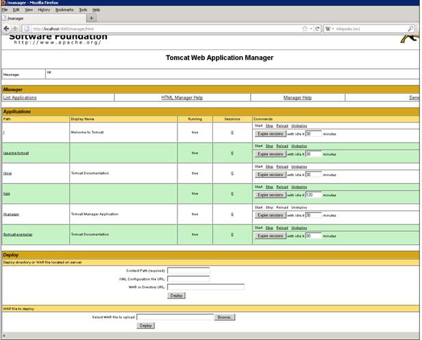Open the Wikipedia search engine selector
The width and height of the screenshot is (422, 340).
pos(330,29)
